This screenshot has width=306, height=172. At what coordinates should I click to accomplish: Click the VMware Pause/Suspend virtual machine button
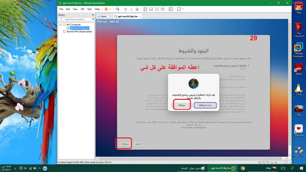coord(106,9)
